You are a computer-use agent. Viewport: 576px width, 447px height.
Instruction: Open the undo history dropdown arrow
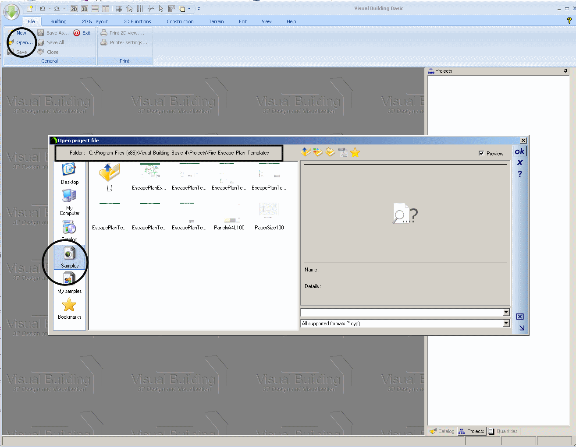(x=50, y=9)
